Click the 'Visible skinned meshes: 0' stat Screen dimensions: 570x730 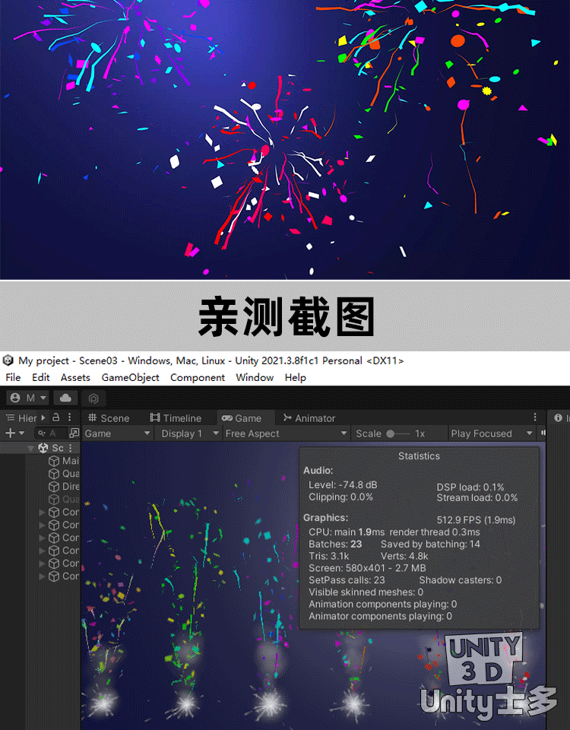tap(366, 592)
